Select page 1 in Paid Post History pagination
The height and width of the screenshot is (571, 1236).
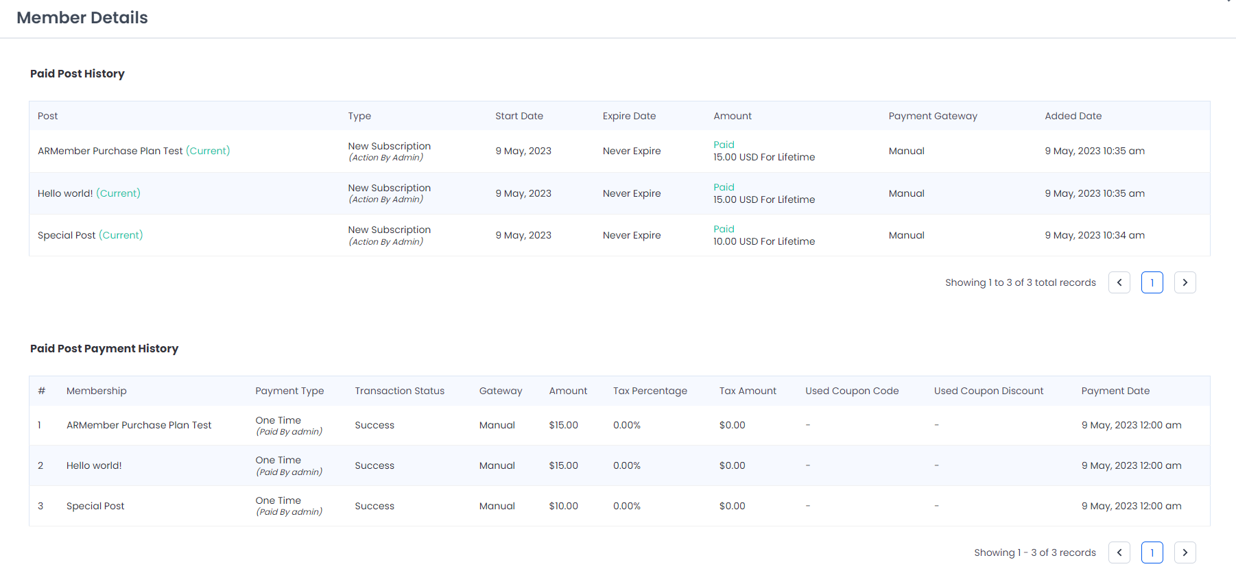tap(1152, 282)
